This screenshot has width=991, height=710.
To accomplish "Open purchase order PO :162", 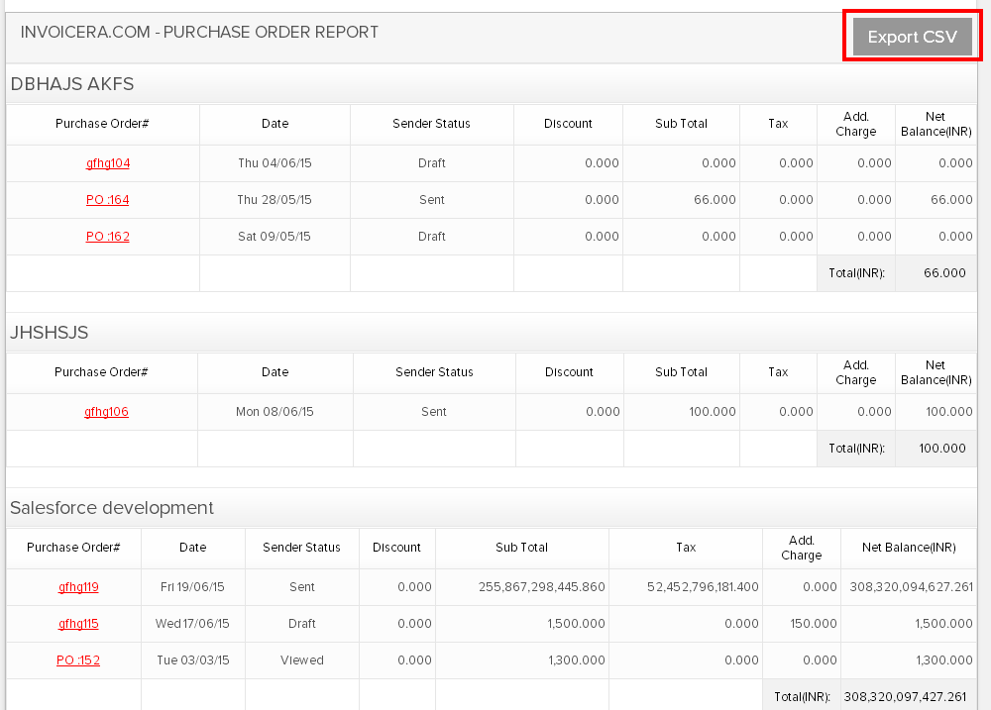I will click(x=107, y=237).
